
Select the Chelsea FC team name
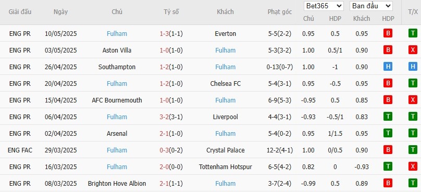[x=225, y=84]
